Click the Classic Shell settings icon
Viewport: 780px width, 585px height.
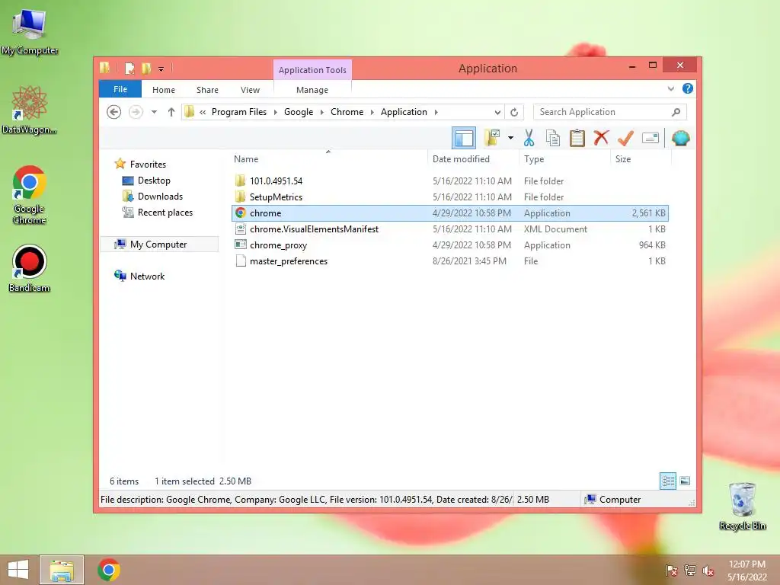pos(680,138)
